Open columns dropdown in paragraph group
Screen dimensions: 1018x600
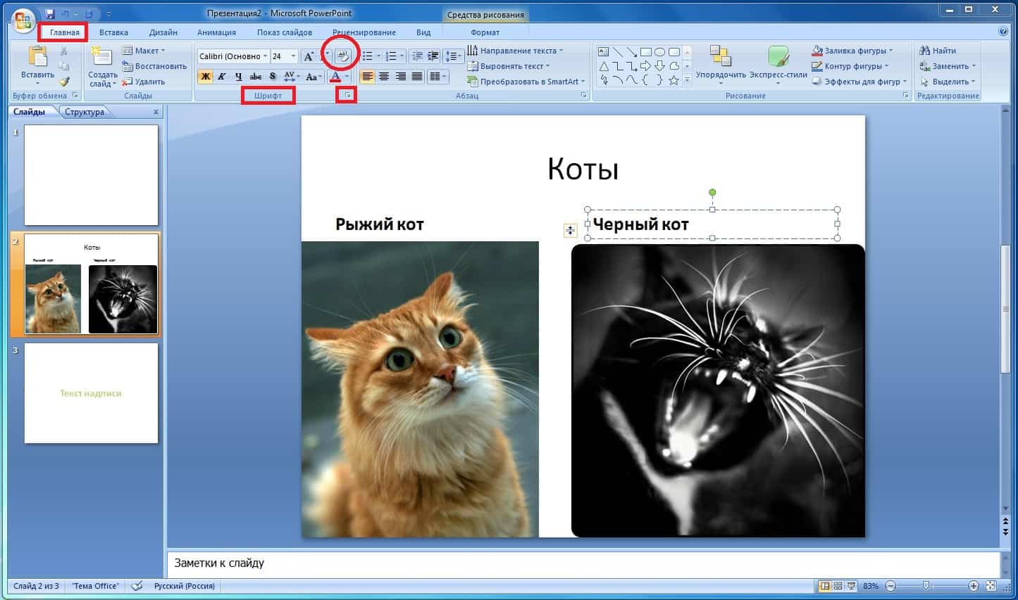[x=438, y=77]
